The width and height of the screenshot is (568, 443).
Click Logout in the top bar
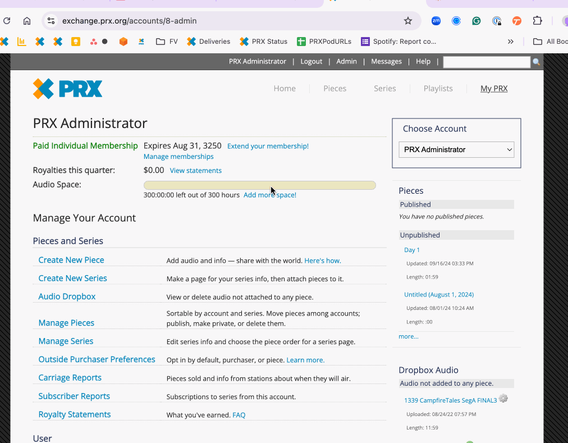click(x=311, y=61)
